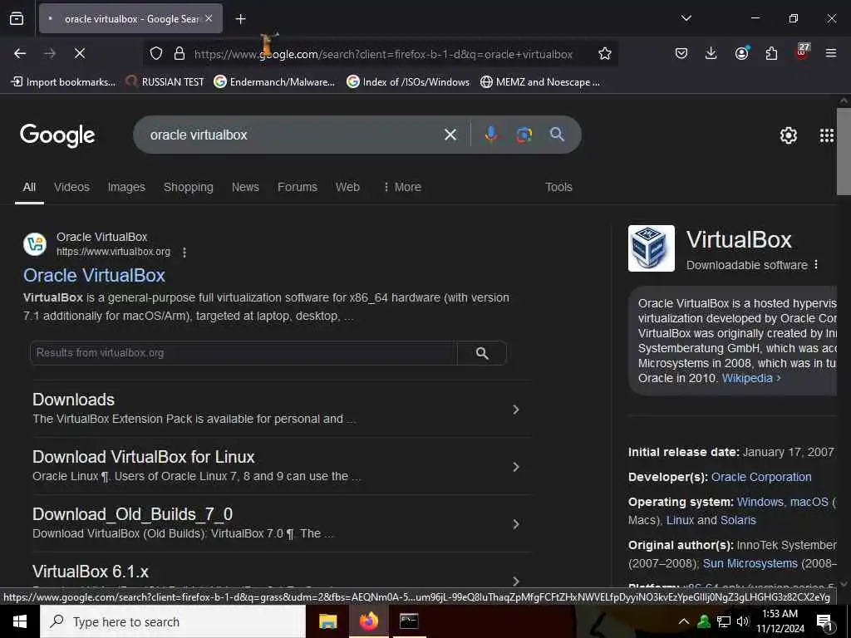Click taskbar Type here to search box
The height and width of the screenshot is (638, 851).
[x=173, y=621]
